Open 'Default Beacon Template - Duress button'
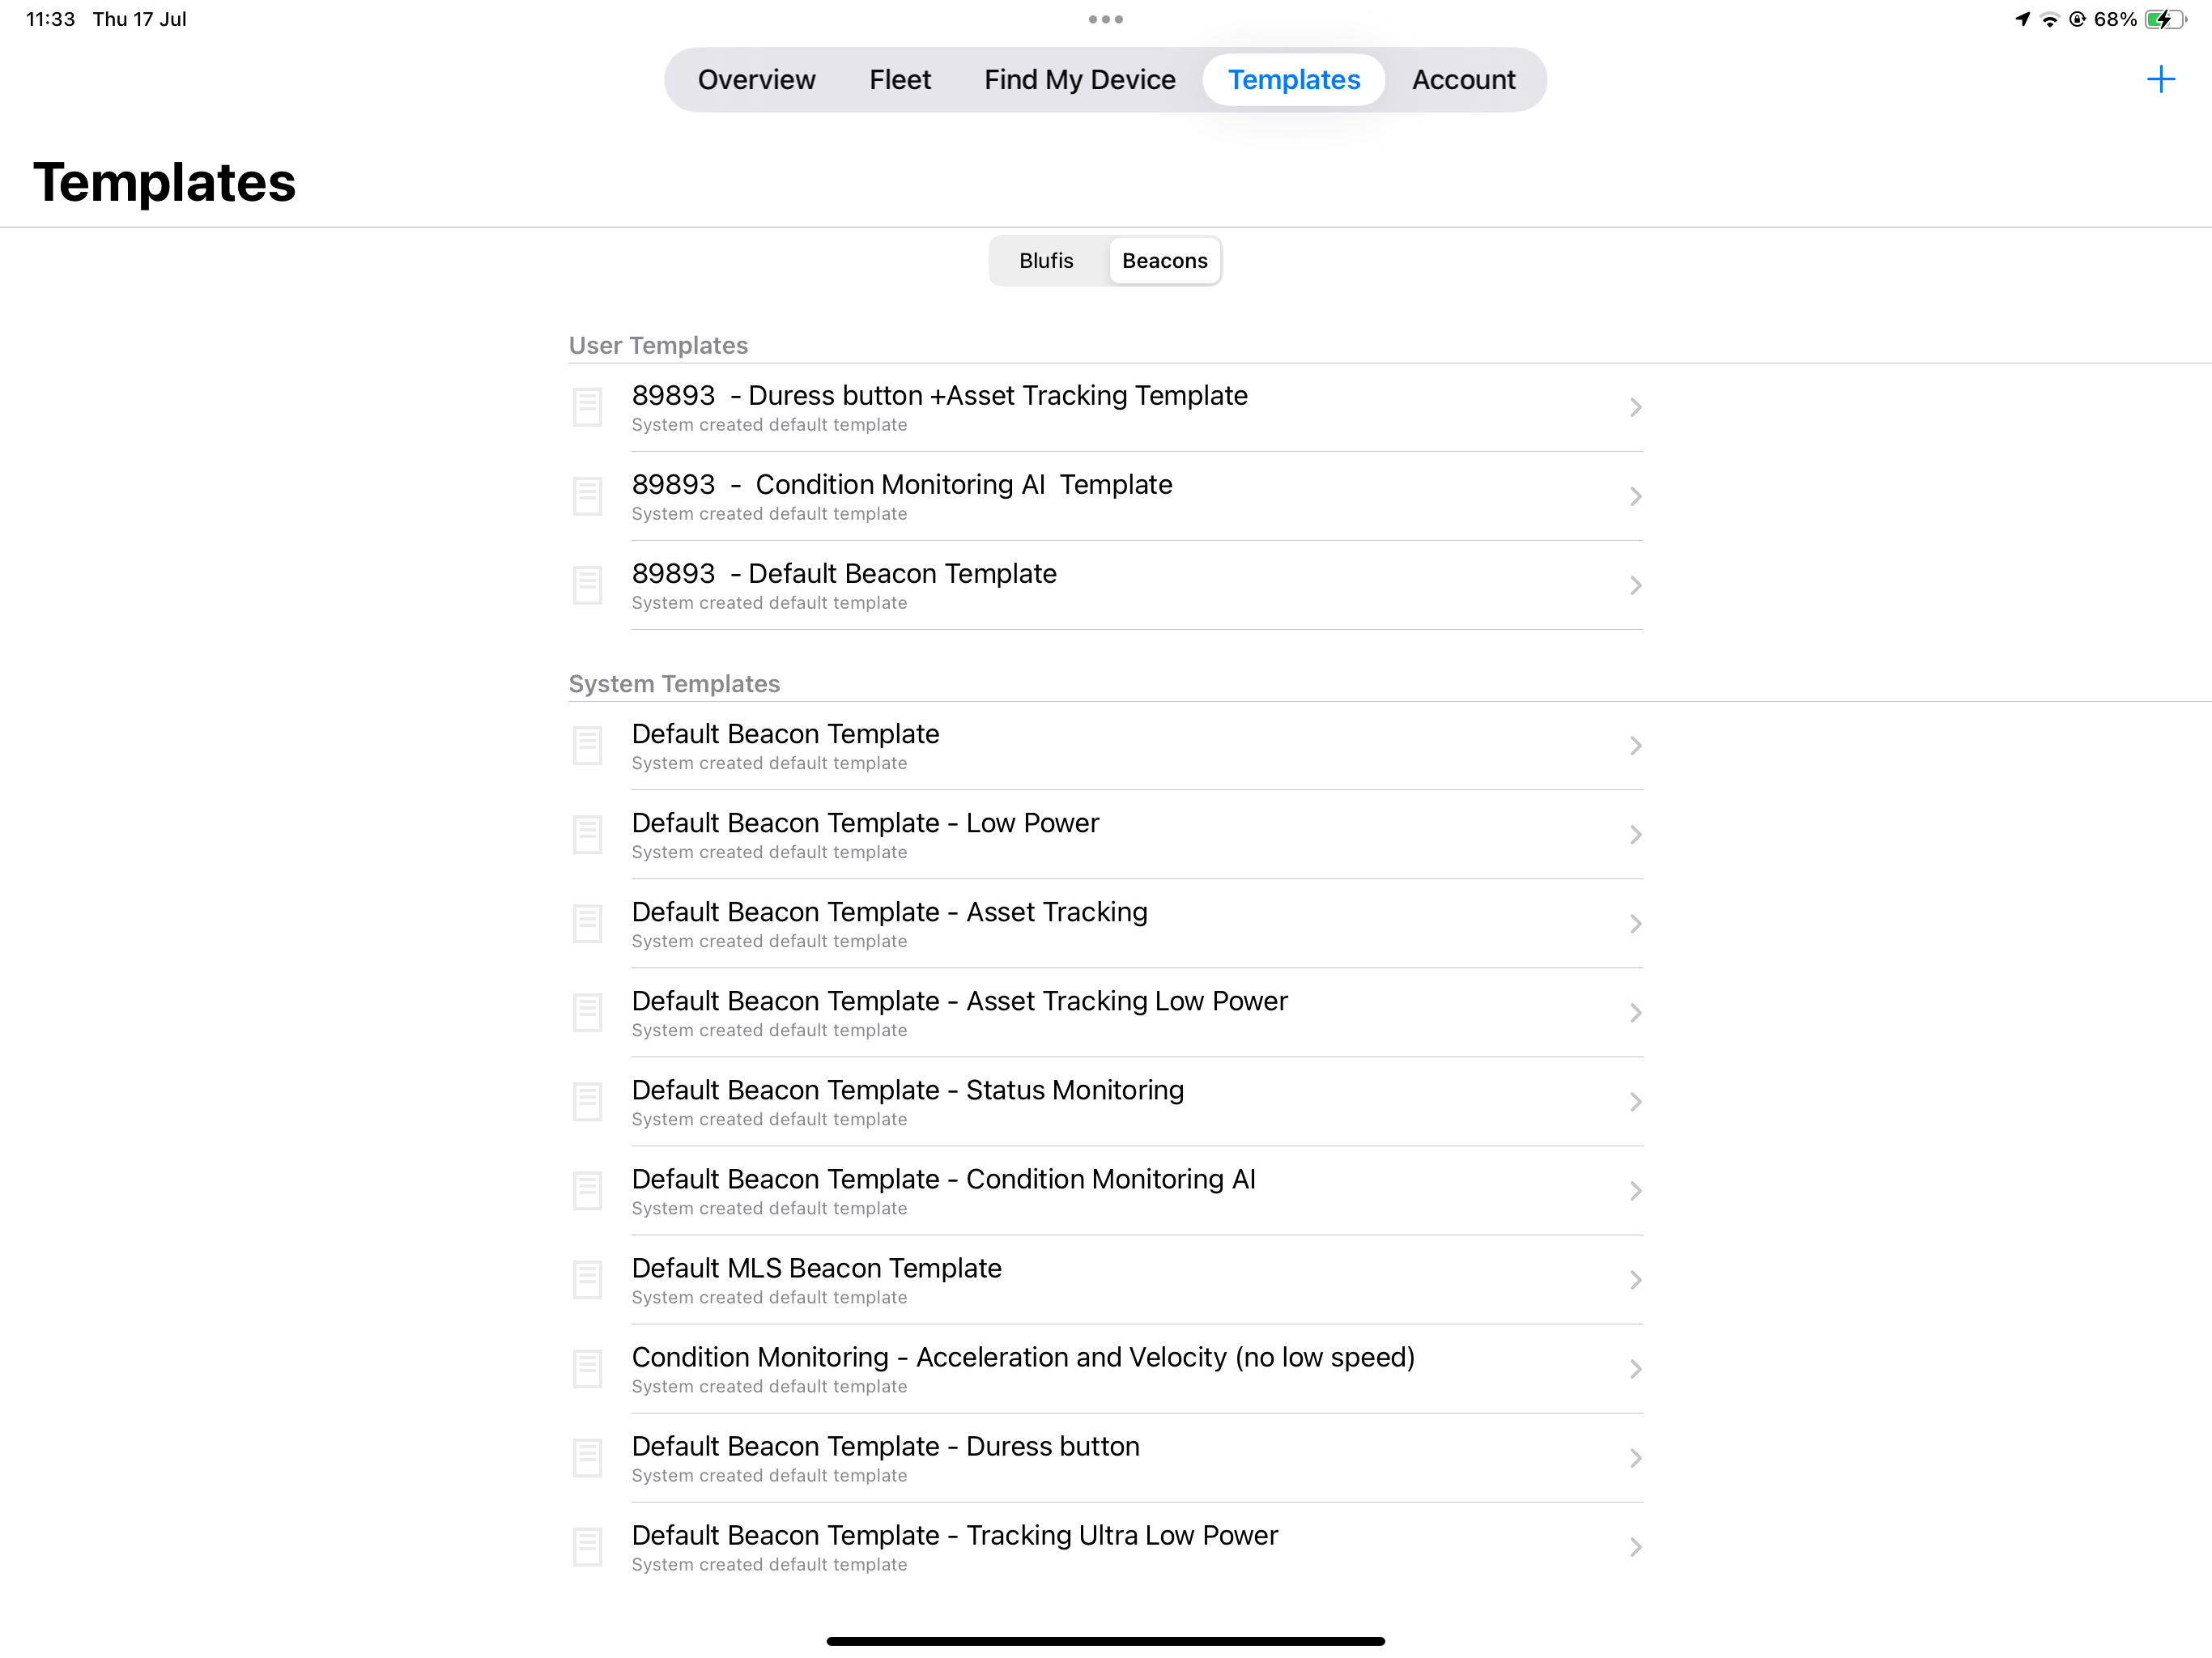 click(1106, 1457)
